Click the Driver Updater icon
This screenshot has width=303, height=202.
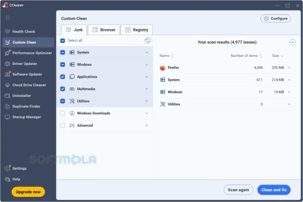(x=7, y=64)
